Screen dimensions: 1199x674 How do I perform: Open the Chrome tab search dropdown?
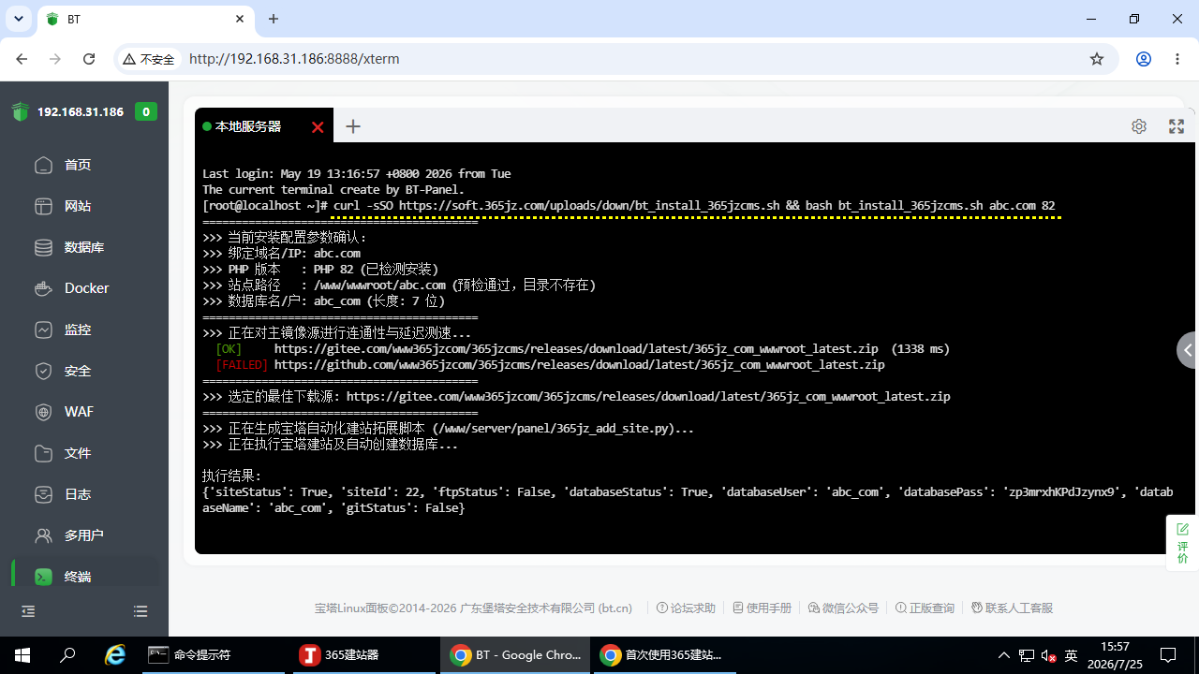coord(19,19)
